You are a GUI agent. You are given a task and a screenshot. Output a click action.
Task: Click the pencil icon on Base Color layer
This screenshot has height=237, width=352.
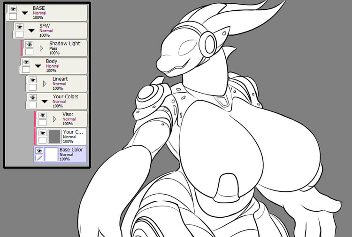39,158
